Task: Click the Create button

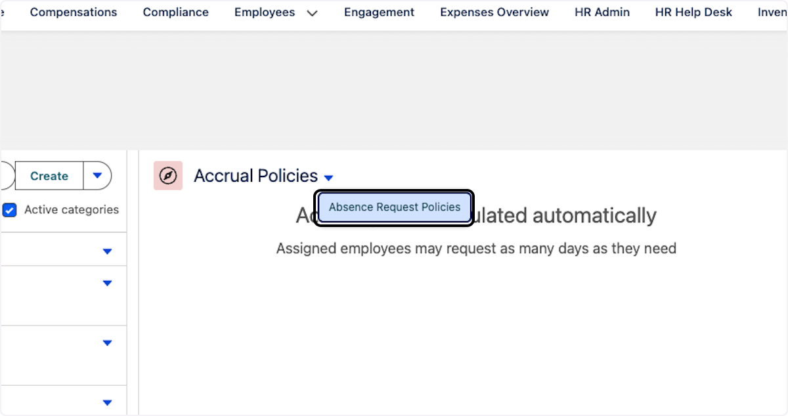Action: point(48,176)
